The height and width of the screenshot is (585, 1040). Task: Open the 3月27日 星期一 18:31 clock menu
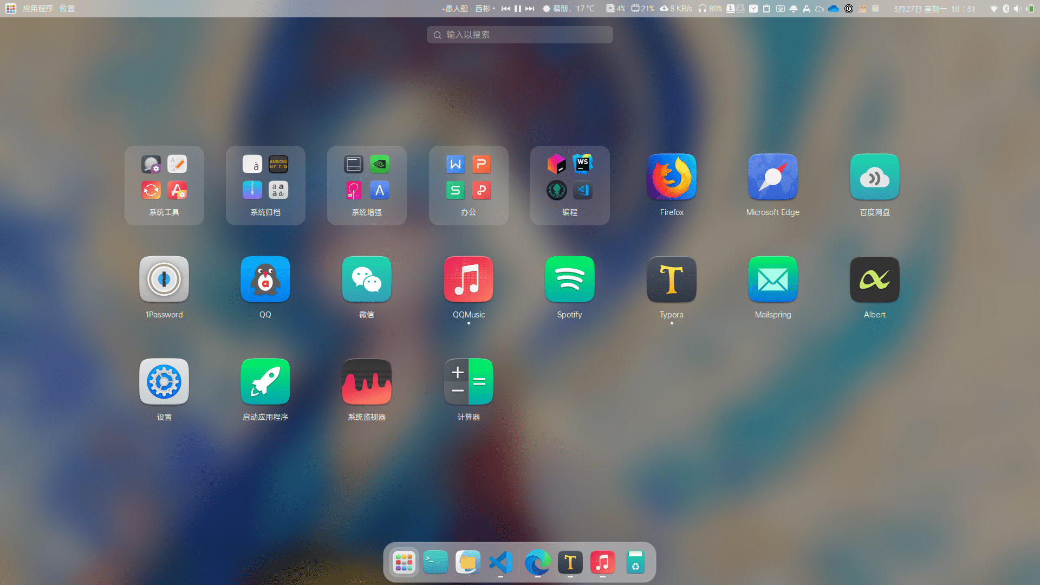coord(934,9)
